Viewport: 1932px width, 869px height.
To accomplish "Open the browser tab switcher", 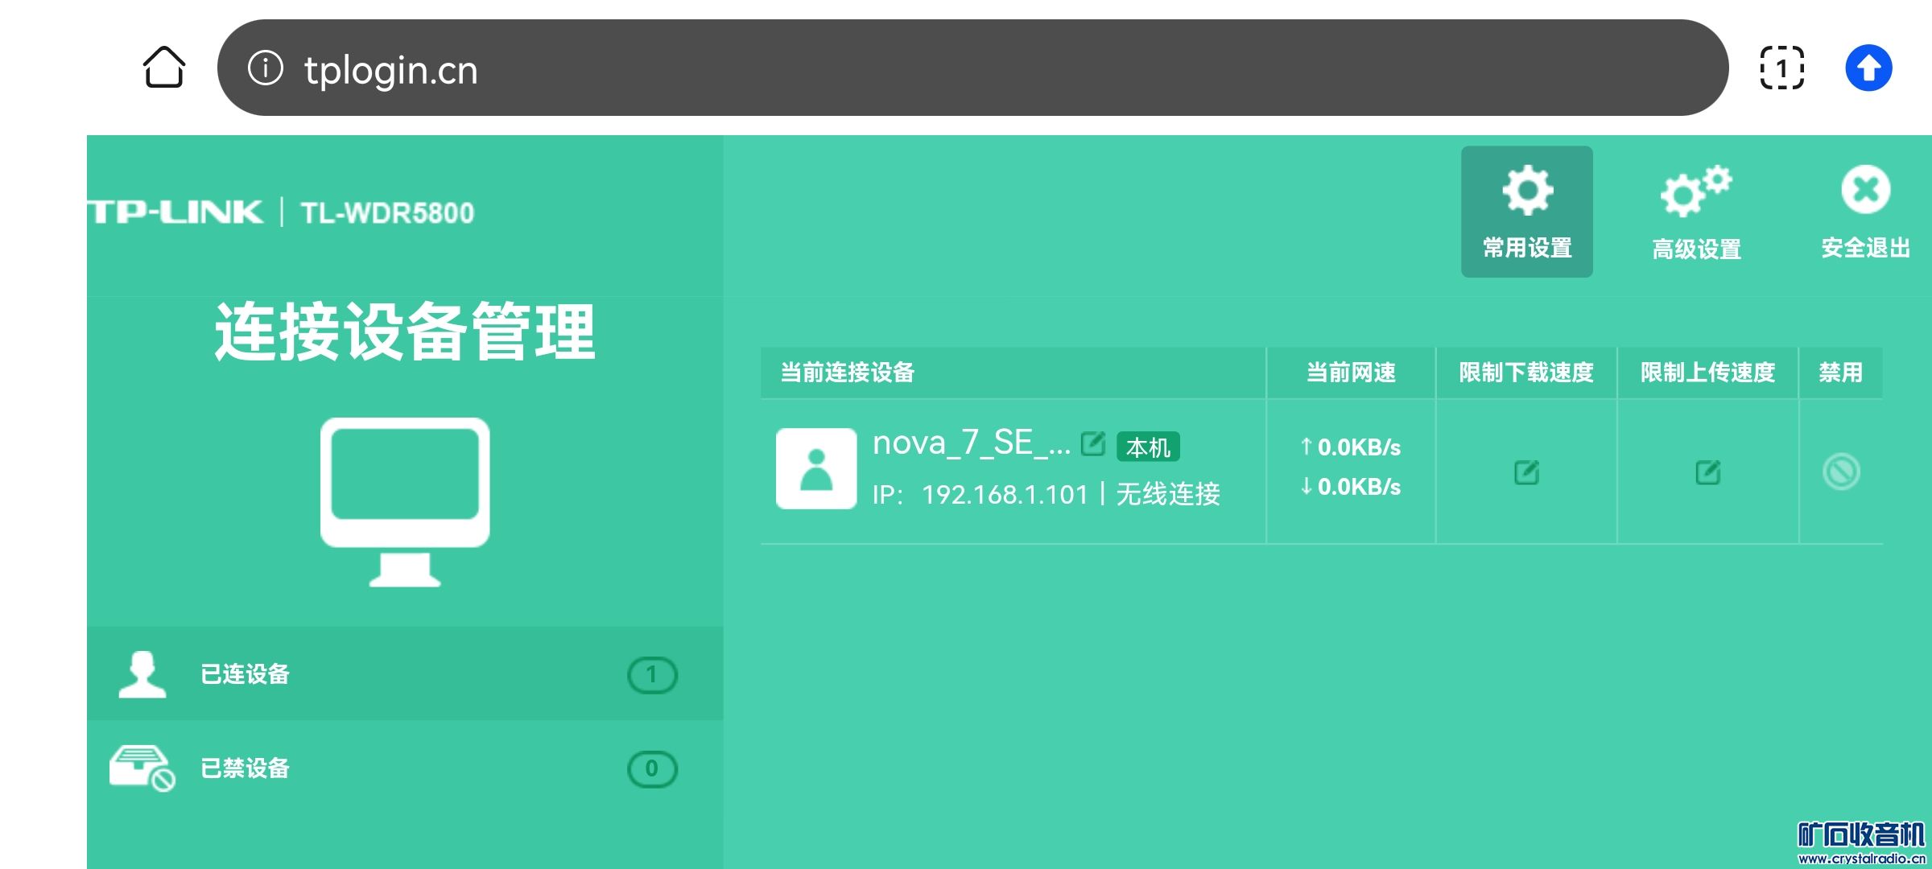I will tap(1781, 68).
